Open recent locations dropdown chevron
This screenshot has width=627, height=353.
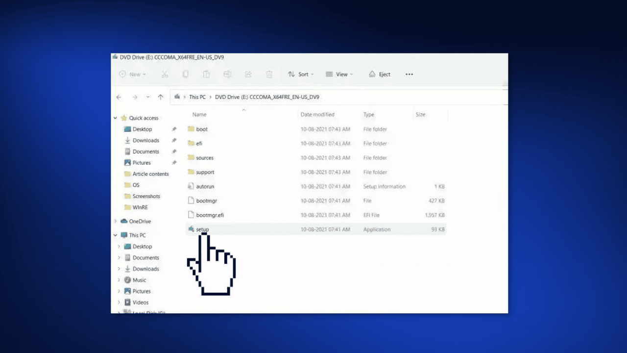coord(148,97)
